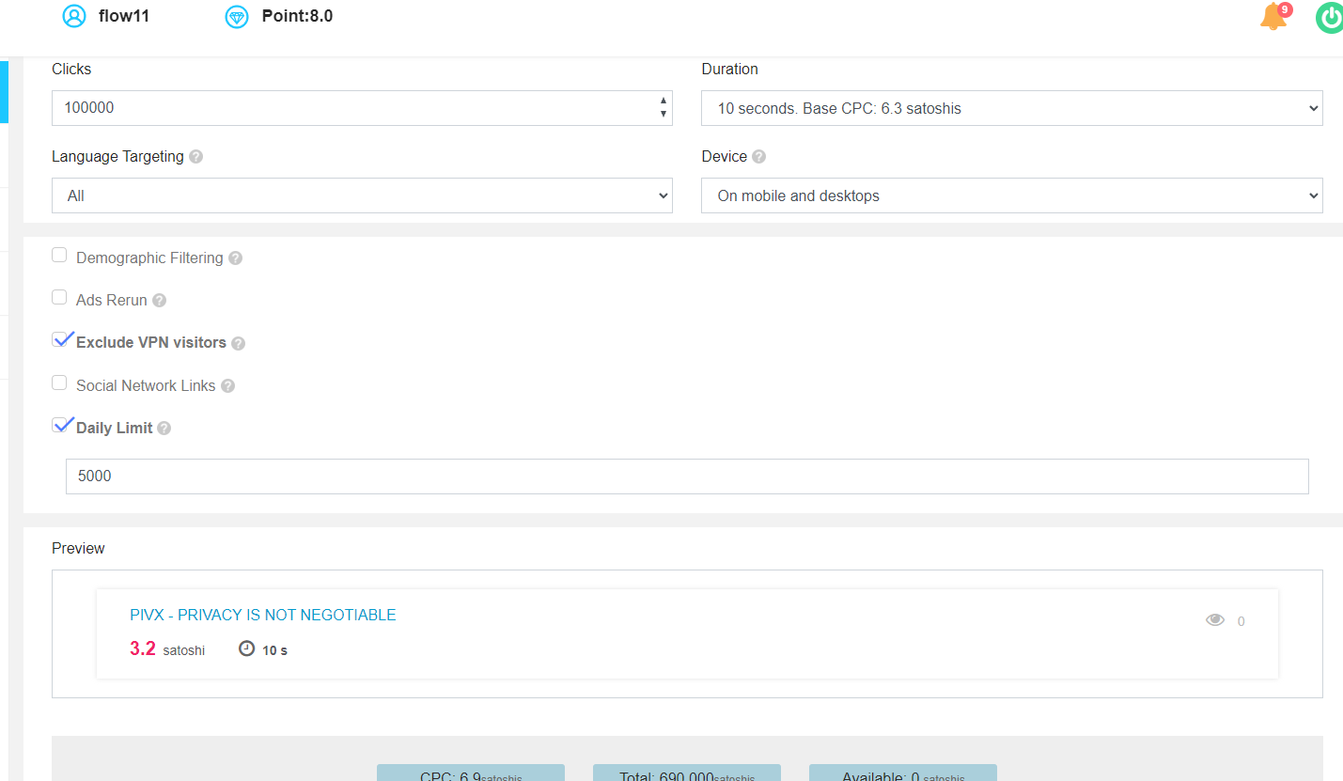The image size is (1343, 781).
Task: Click help icon beside Language Targeting
Action: pyautogui.click(x=195, y=157)
